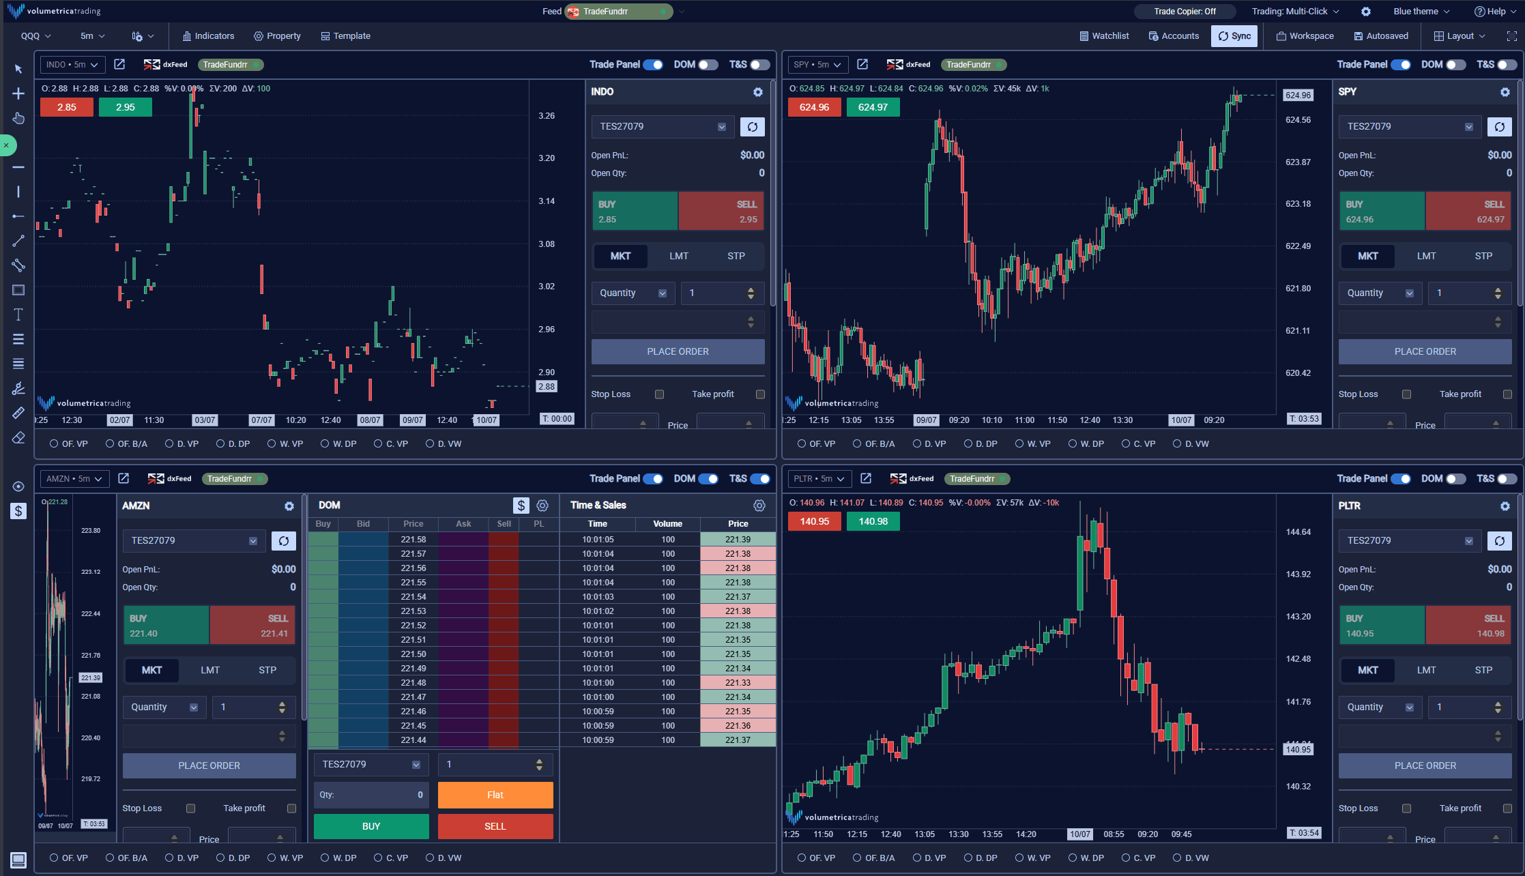Viewport: 1525px width, 876px height.
Task: Click refresh icon next to INDO account
Action: 752,127
